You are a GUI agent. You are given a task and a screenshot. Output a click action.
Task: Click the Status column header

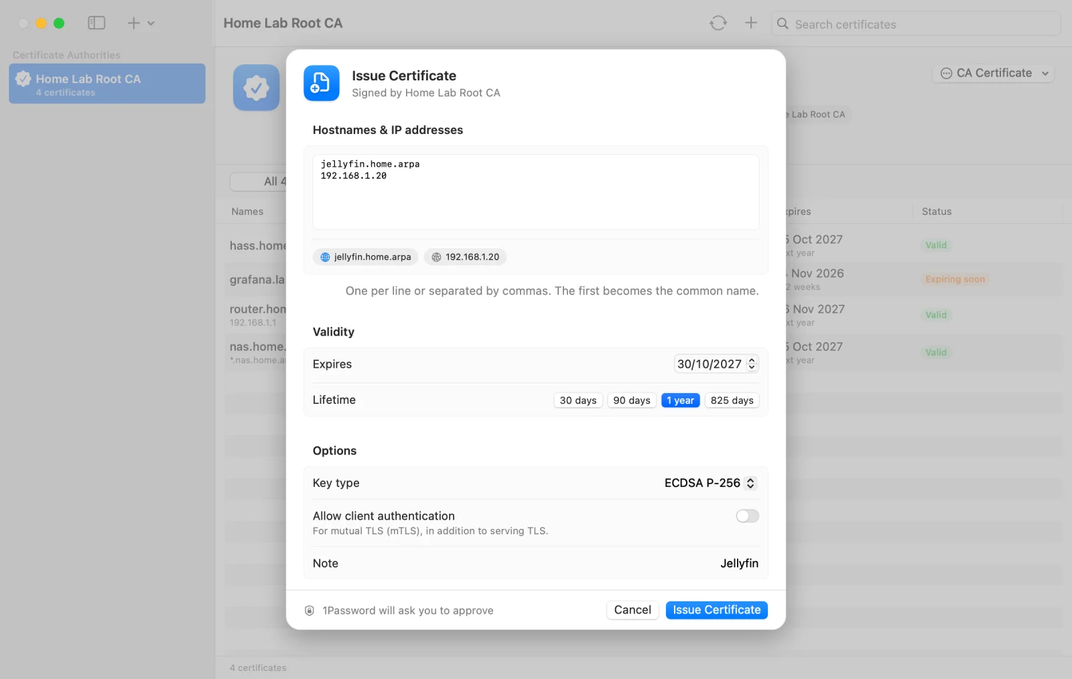936,212
